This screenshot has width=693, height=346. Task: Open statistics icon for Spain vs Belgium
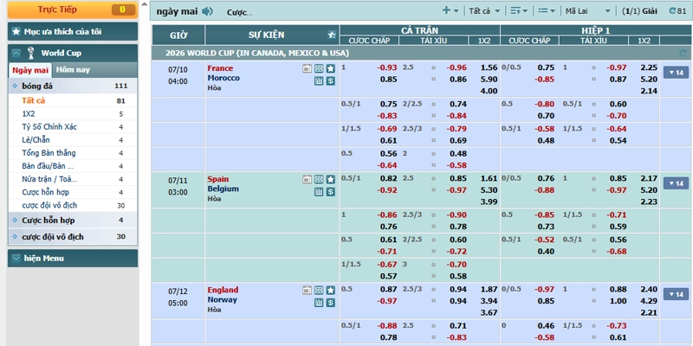click(319, 191)
